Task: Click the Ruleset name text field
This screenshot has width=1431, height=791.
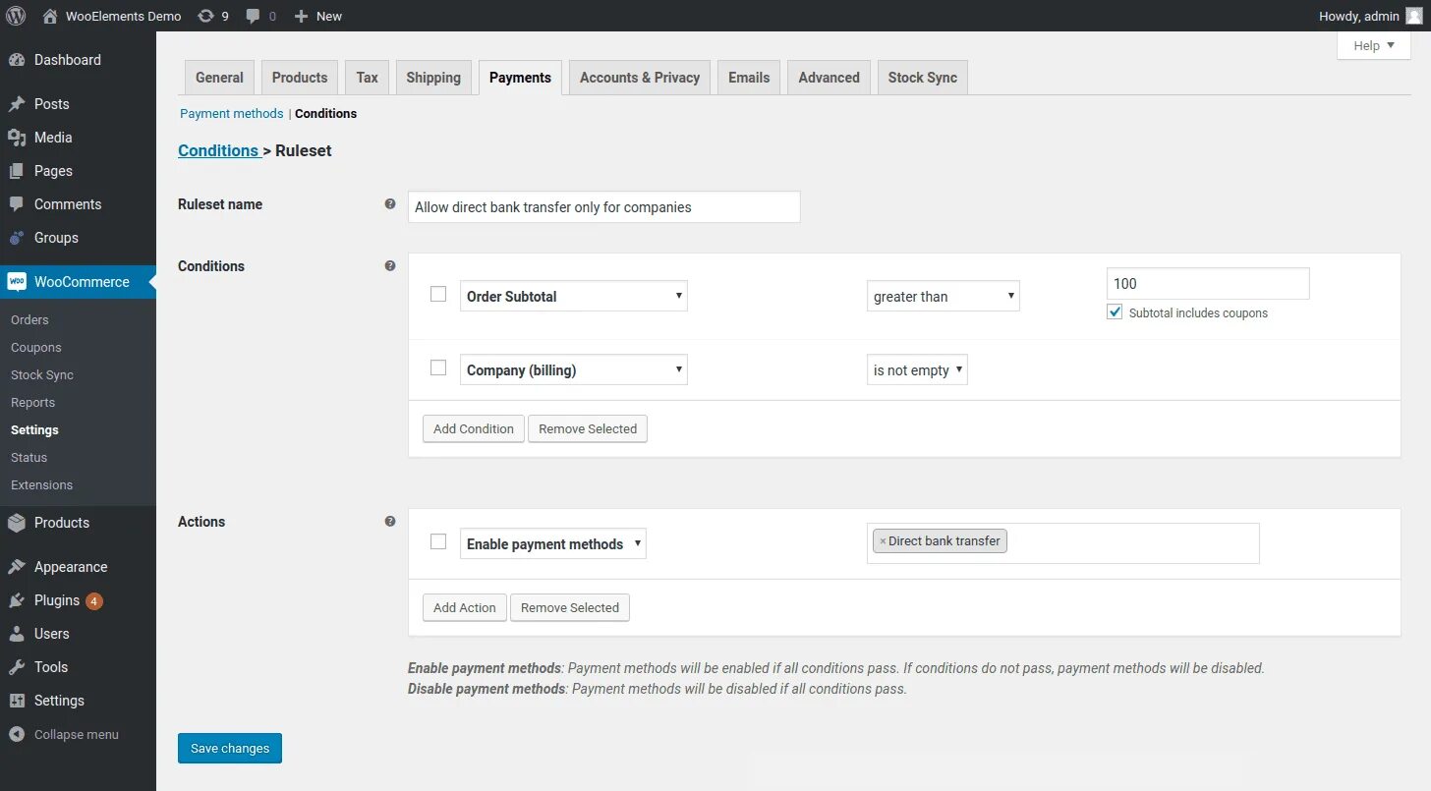Action: (603, 207)
